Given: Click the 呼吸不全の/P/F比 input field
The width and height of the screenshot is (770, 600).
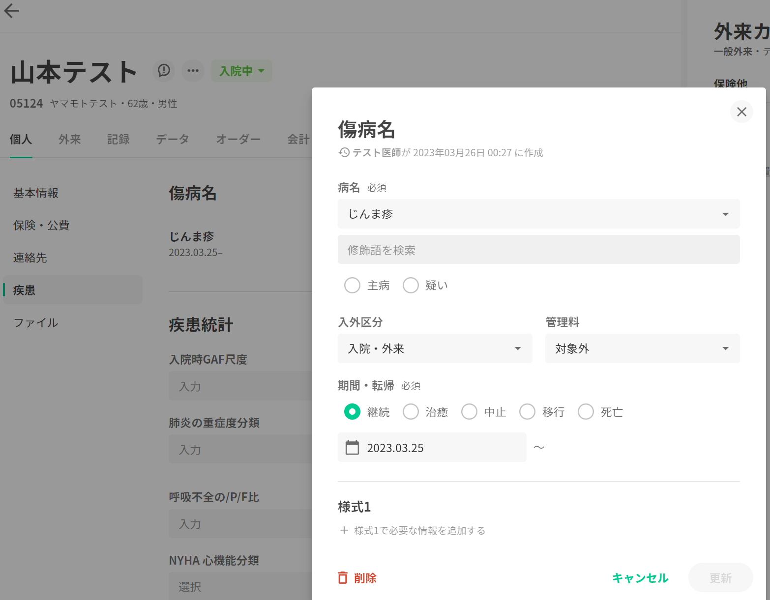Looking at the screenshot, I should [x=240, y=523].
